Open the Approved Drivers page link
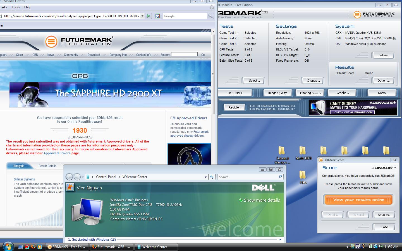402x251 pixels. [x=57, y=153]
